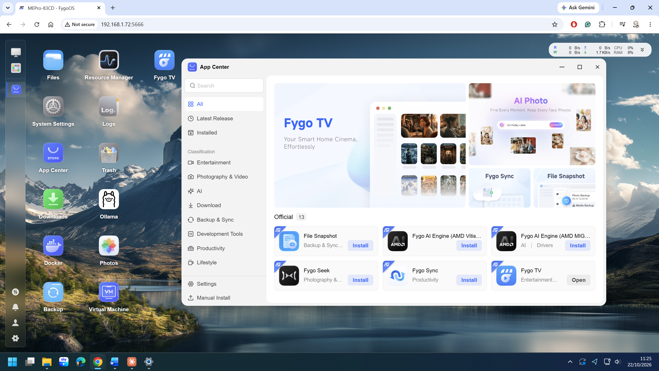Open the Ollama desktop icon
The image size is (659, 371).
click(109, 199)
